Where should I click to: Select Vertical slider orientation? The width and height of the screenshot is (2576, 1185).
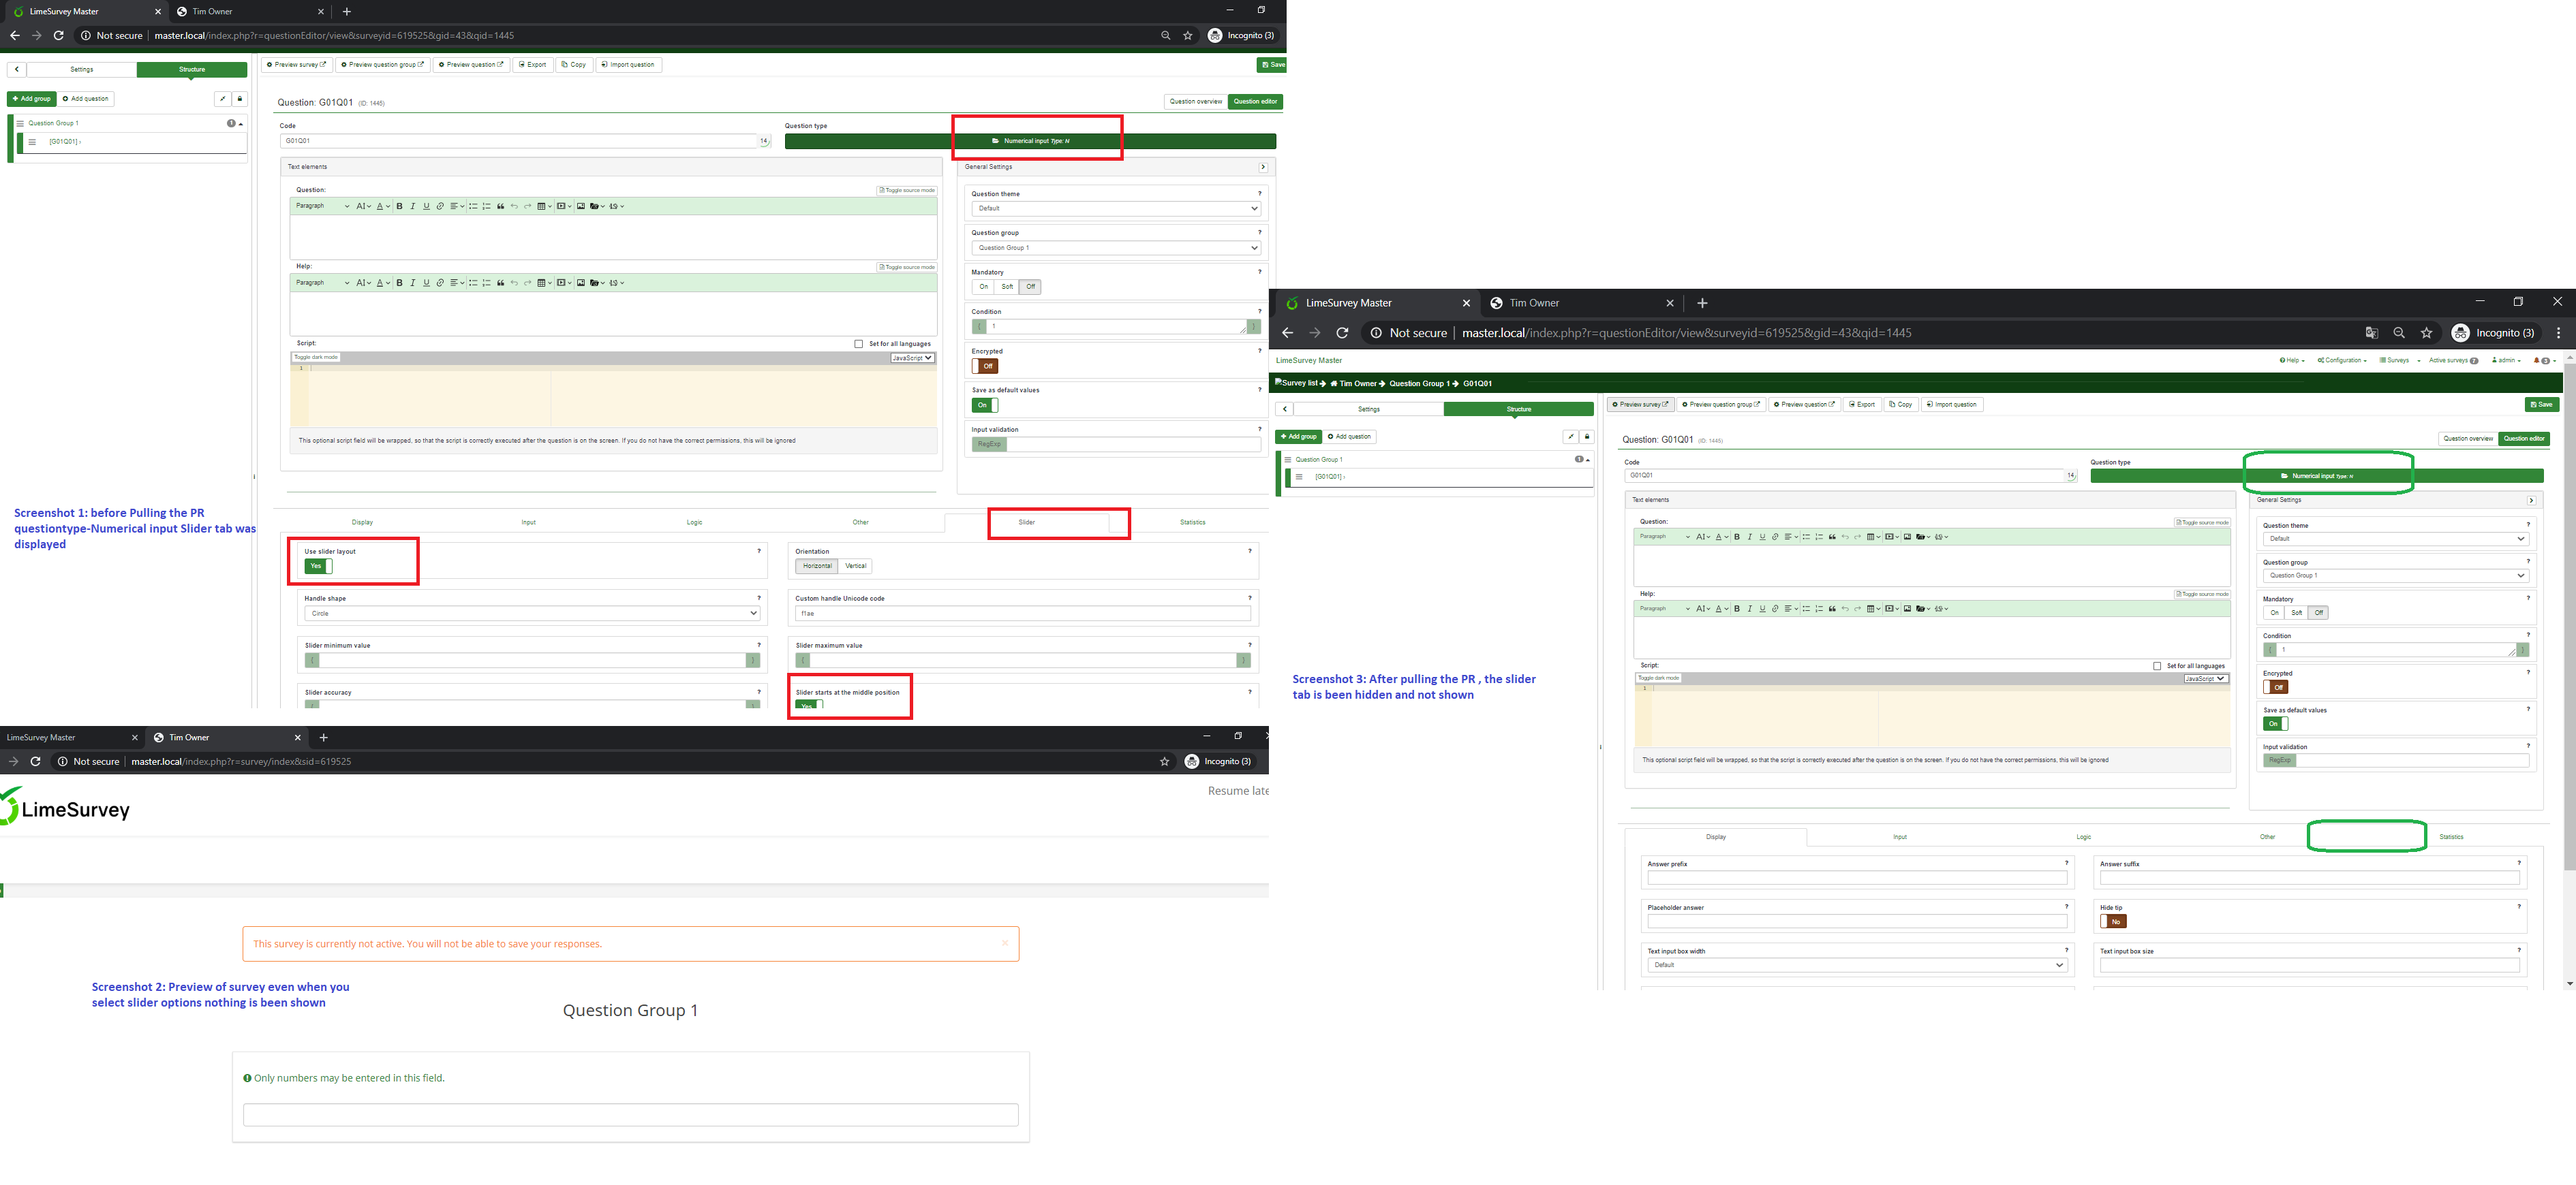(855, 567)
